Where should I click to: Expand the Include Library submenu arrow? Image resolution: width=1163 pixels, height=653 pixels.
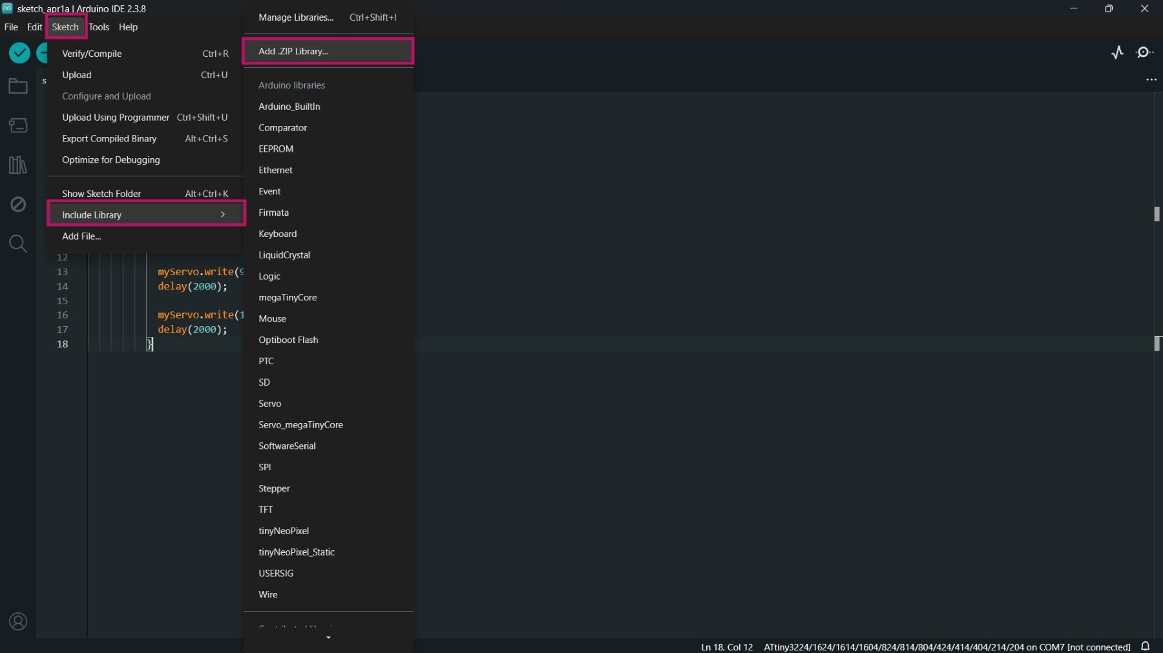(223, 214)
